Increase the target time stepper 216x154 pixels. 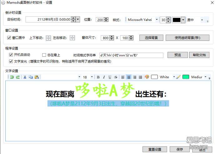tap(73, 18)
